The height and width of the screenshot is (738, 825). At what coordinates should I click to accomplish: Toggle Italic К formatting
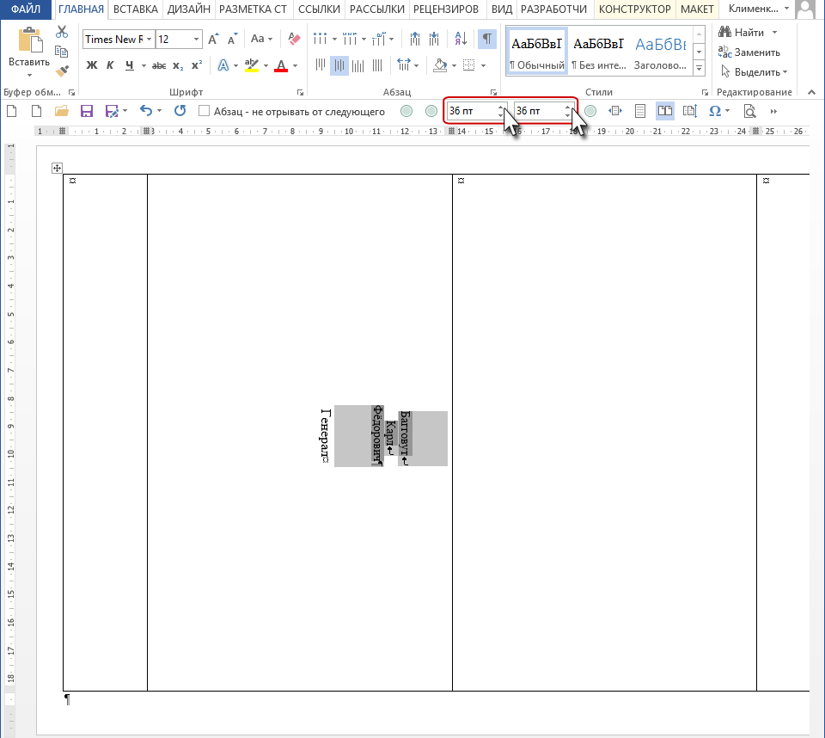(x=110, y=65)
